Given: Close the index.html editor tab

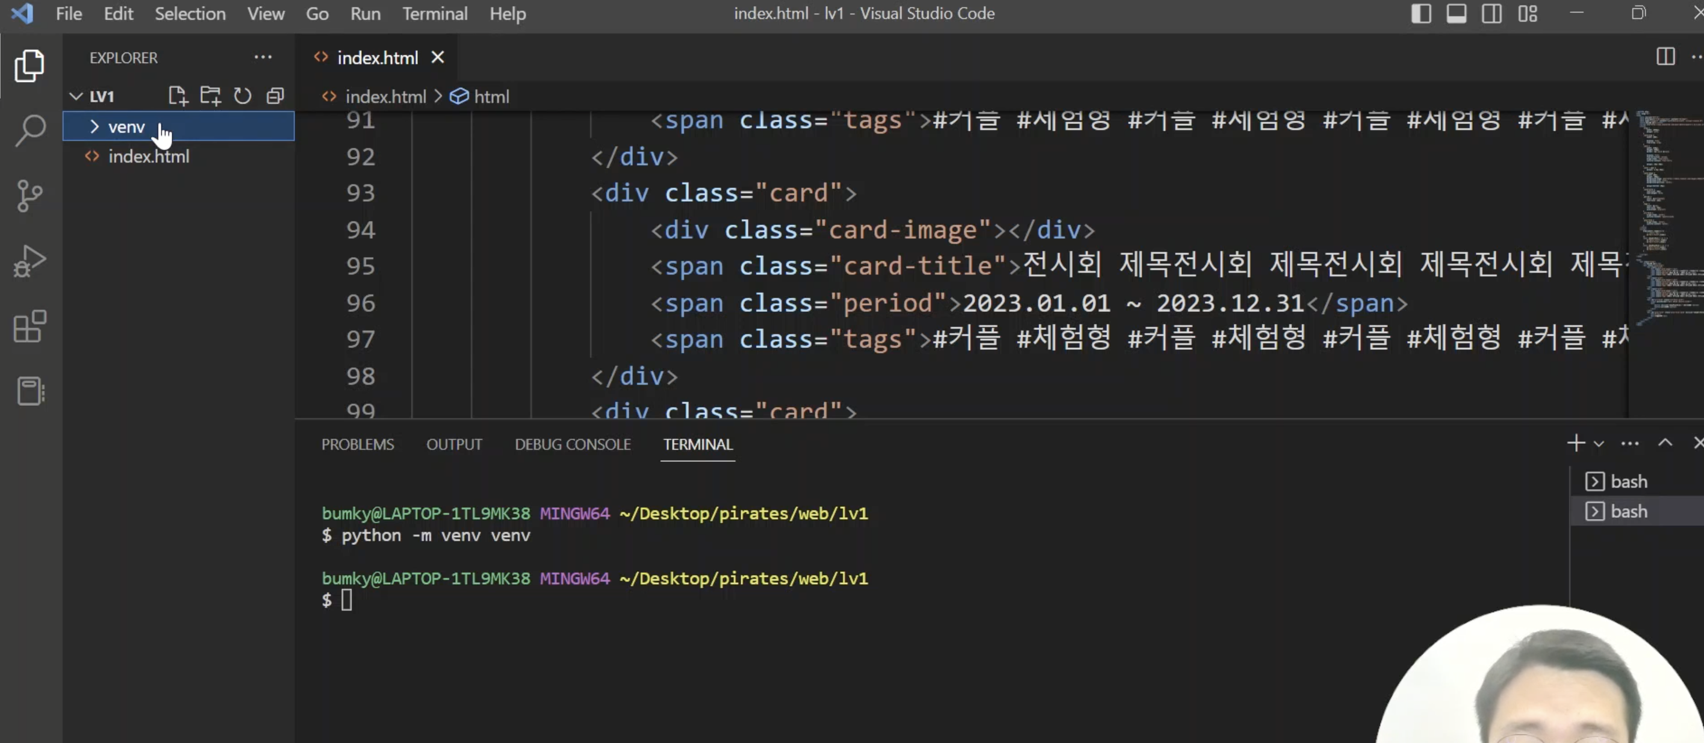Looking at the screenshot, I should pos(437,58).
